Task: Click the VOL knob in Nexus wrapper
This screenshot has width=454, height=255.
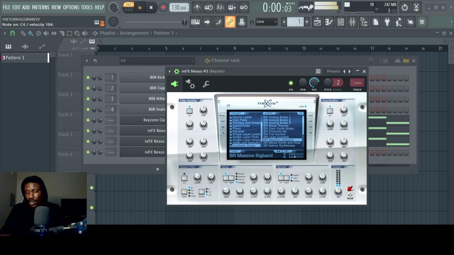Action: click(314, 83)
